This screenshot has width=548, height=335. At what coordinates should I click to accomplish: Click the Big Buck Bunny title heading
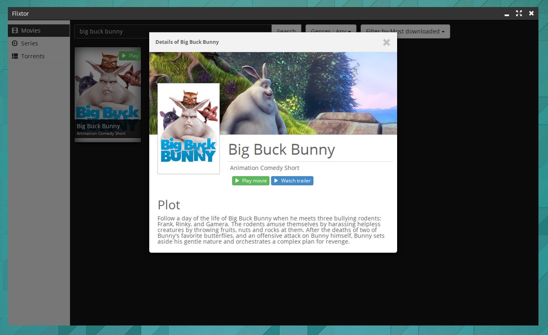tap(281, 150)
